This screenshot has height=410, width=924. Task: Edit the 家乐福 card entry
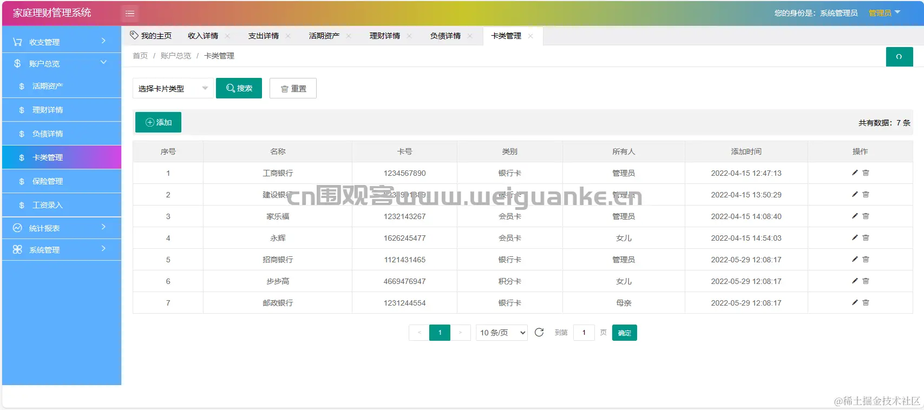pyautogui.click(x=855, y=216)
